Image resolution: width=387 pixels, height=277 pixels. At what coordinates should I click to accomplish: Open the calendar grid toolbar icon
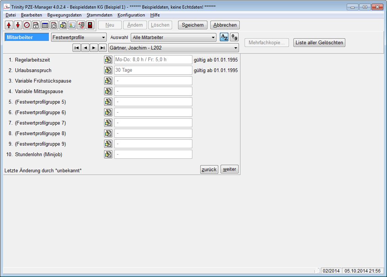pyautogui.click(x=45, y=25)
